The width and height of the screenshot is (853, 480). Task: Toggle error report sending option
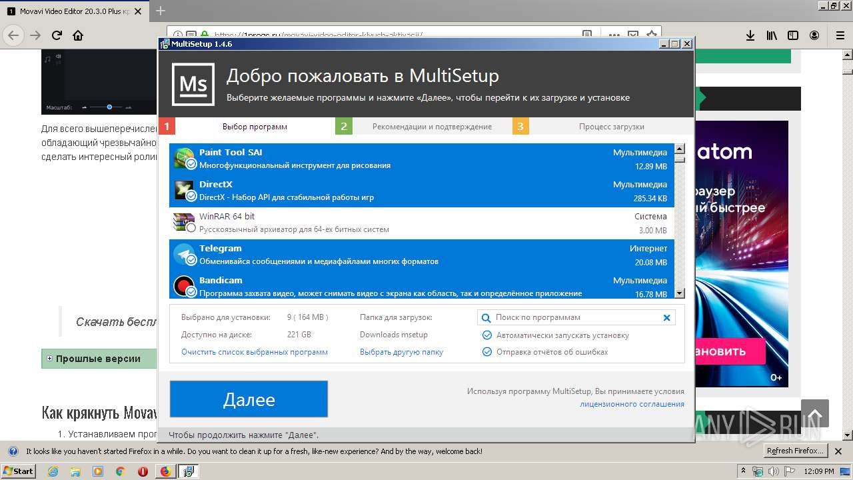click(487, 352)
